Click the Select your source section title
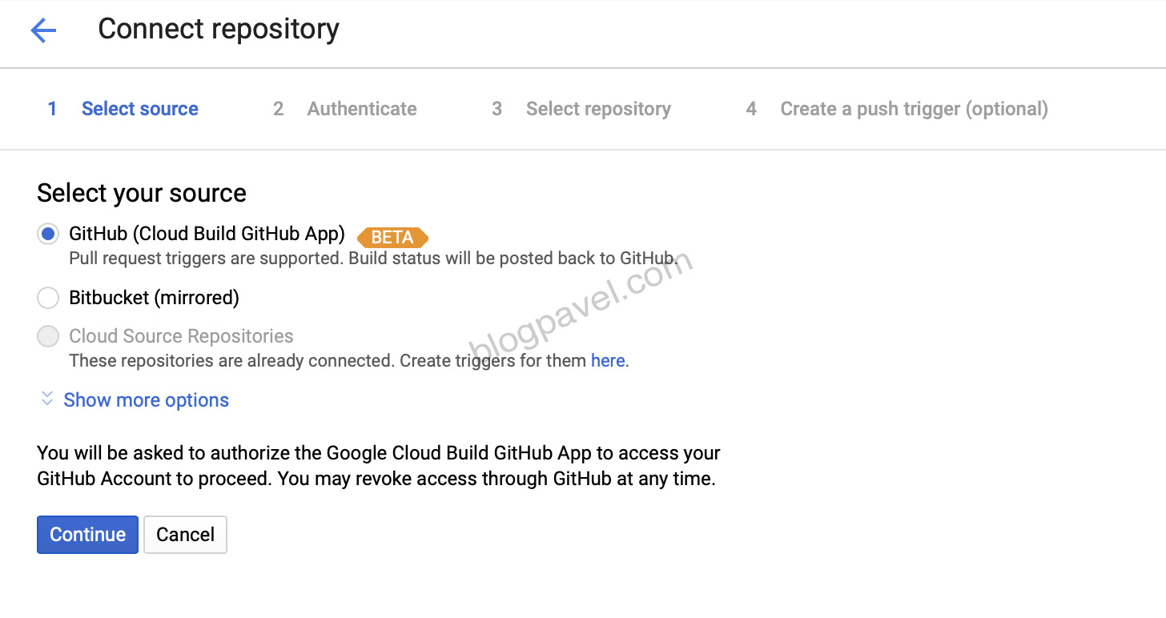Screen dimensions: 1166x618 (x=141, y=193)
